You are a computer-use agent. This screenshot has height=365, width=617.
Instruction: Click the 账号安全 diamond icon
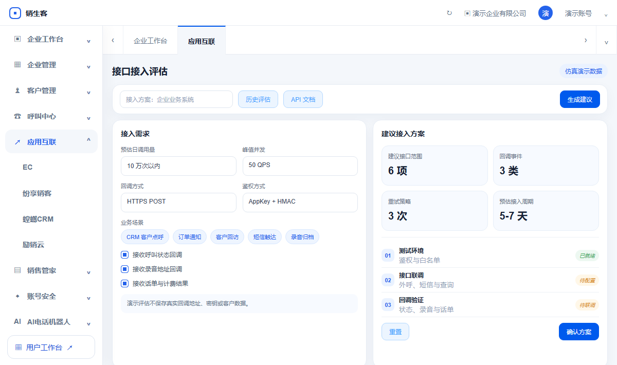(x=17, y=296)
